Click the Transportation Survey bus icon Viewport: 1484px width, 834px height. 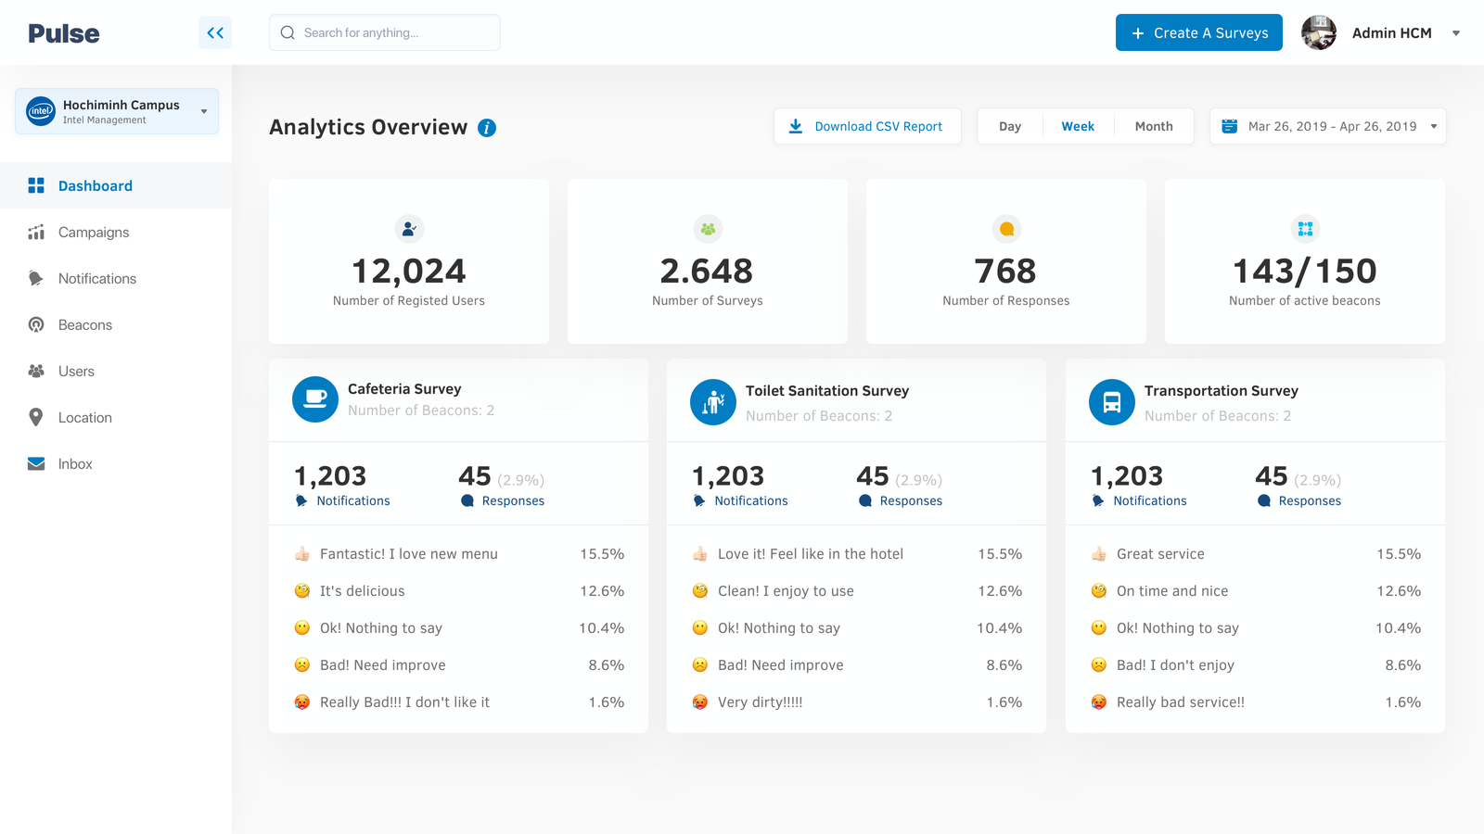click(1112, 402)
